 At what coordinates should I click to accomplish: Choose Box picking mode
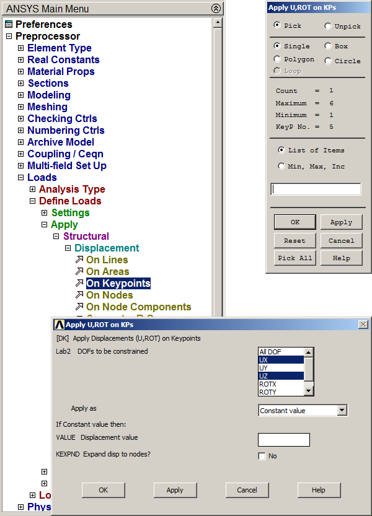pyautogui.click(x=327, y=46)
